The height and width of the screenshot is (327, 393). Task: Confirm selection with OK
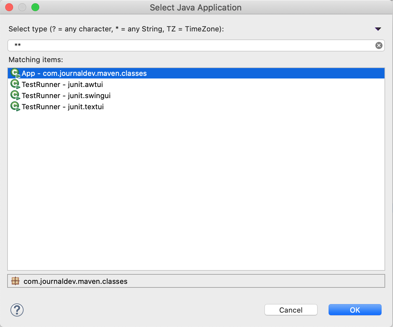click(355, 310)
